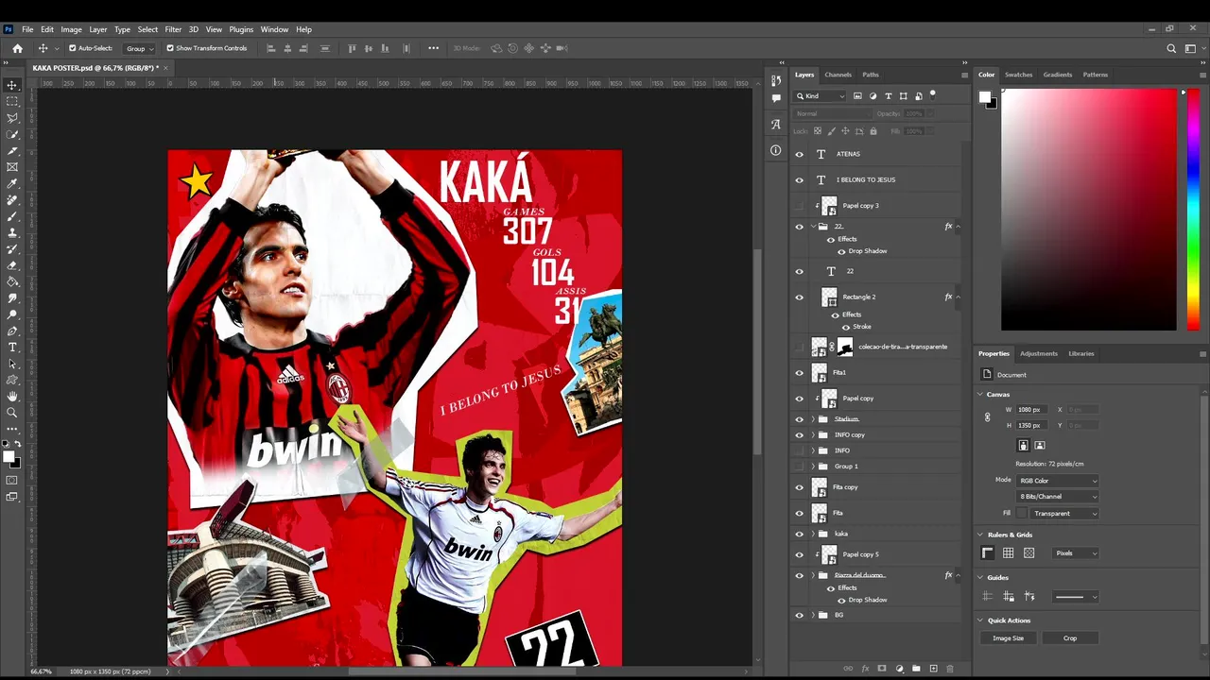Click the Image Size button
1210x680 pixels.
click(1008, 638)
